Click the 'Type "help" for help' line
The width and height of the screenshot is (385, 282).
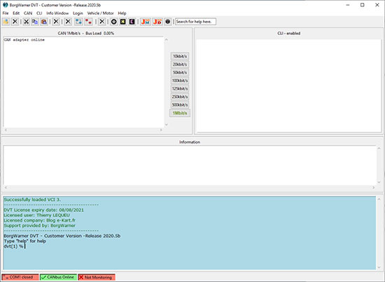point(24,241)
